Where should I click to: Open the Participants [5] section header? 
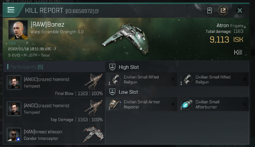point(25,67)
